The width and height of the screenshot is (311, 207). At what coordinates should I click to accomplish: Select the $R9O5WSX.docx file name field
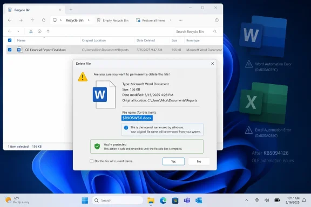[137, 118]
